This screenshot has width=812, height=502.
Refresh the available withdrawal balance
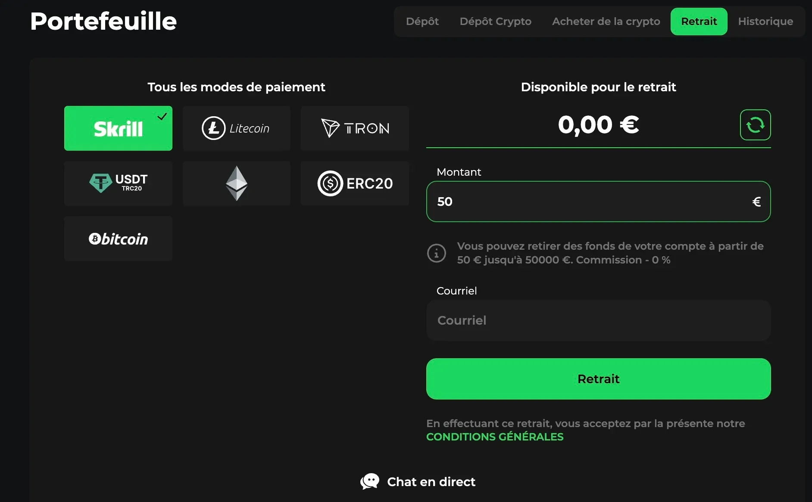755,124
